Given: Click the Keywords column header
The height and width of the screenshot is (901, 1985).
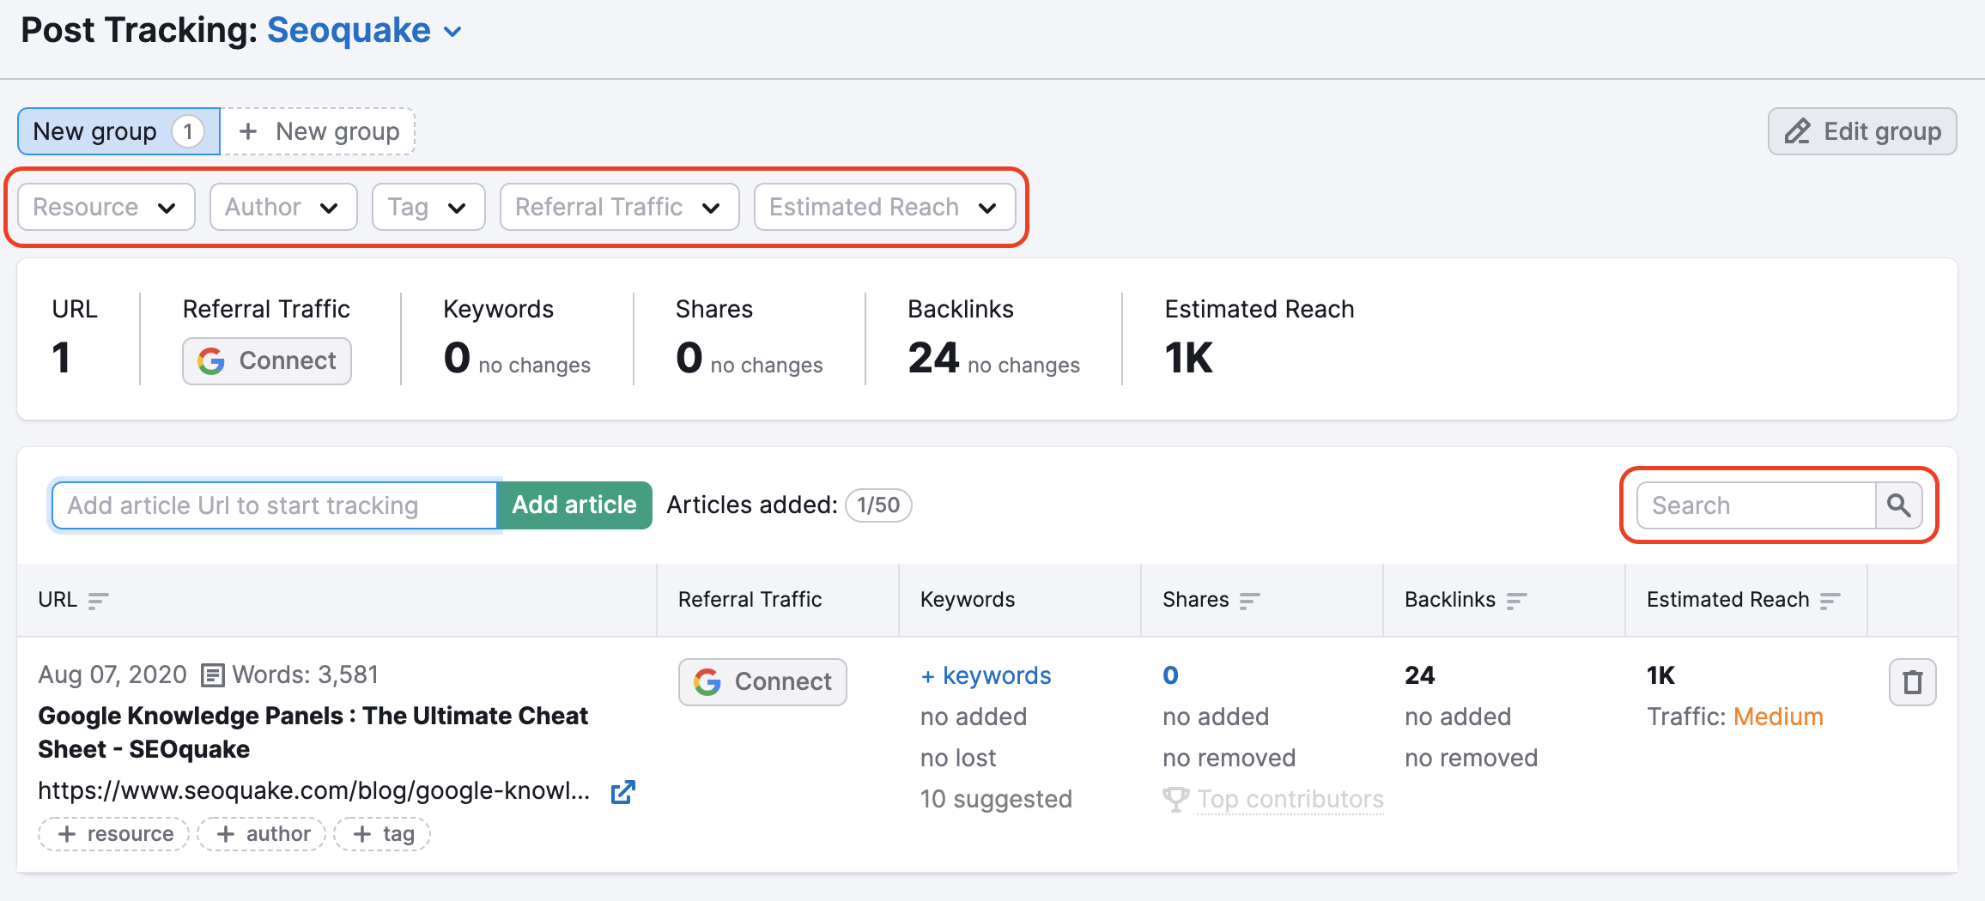Looking at the screenshot, I should point(968,600).
